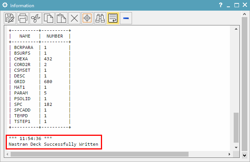Click the horizontal scrollbar thumb
The image size is (250, 162).
99,154
